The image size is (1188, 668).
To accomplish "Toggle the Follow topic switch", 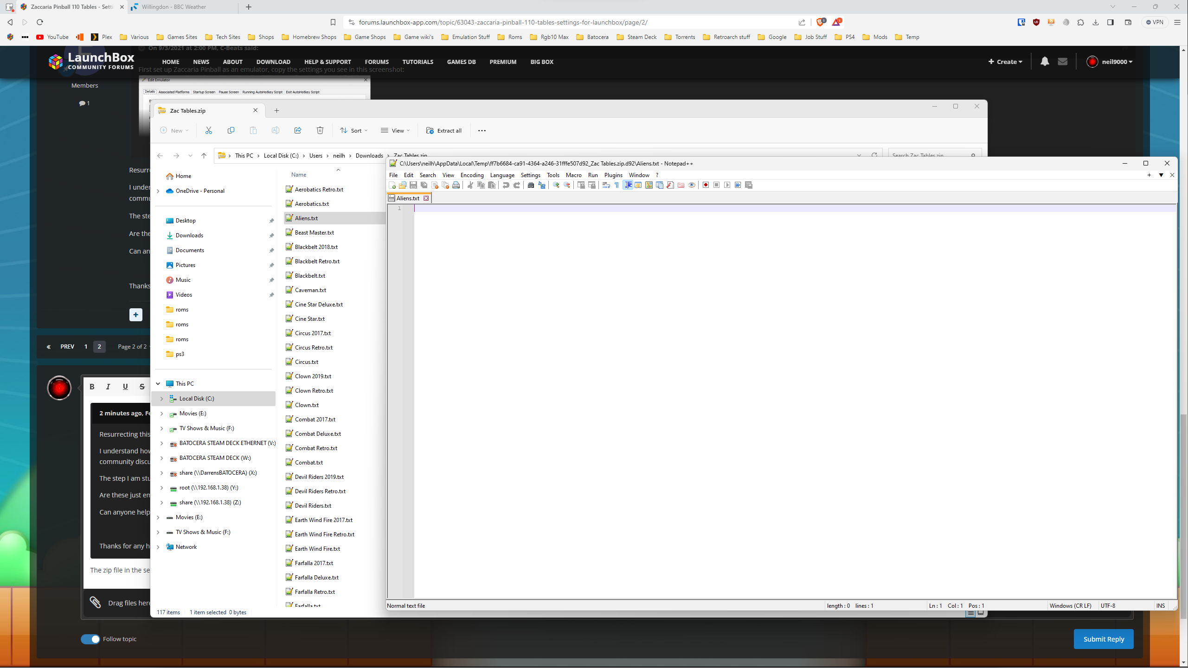I will 90,639.
